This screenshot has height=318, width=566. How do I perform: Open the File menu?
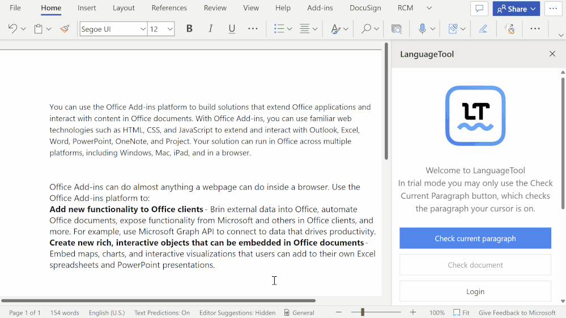coord(15,8)
